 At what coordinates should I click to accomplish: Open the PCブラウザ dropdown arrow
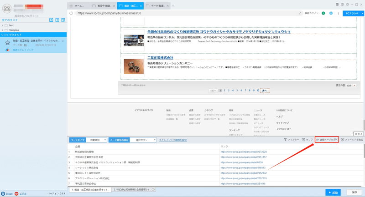(x=362, y=14)
